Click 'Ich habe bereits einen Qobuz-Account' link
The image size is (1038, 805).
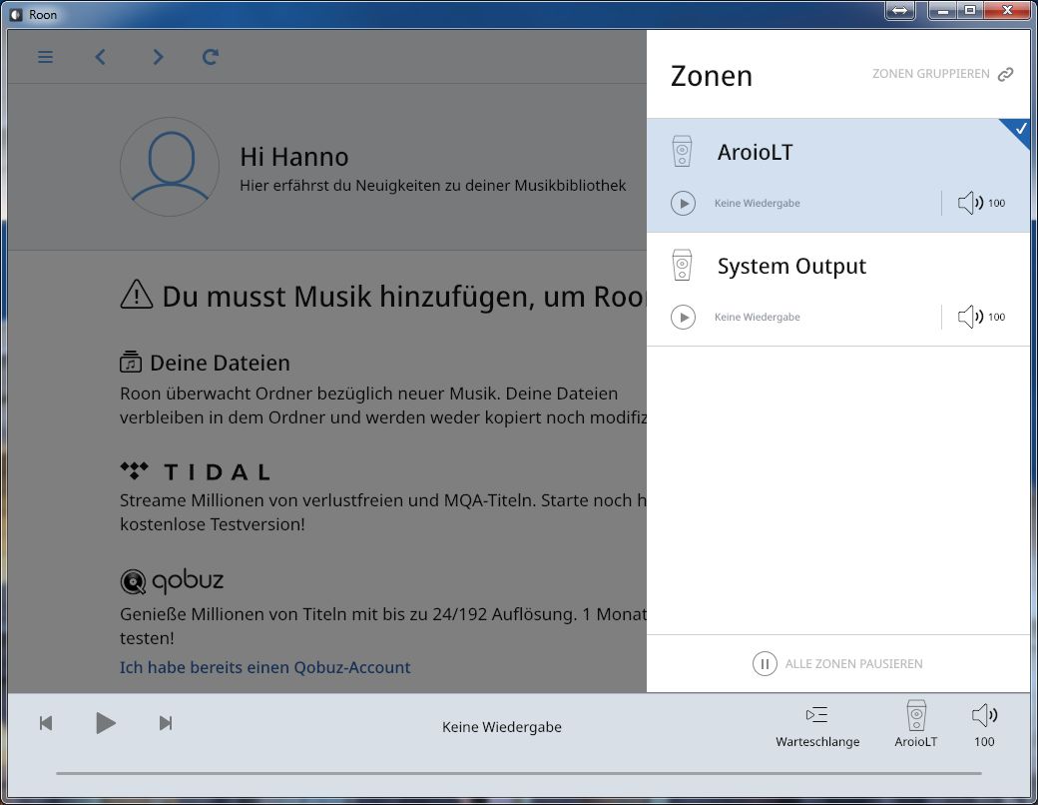264,667
